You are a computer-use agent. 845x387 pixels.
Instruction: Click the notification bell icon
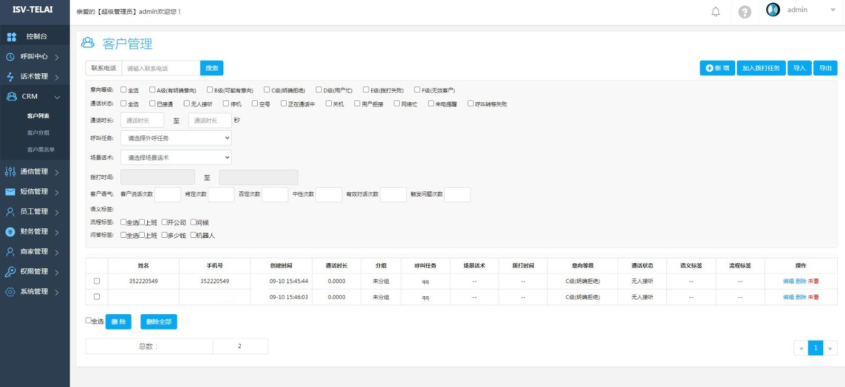716,12
